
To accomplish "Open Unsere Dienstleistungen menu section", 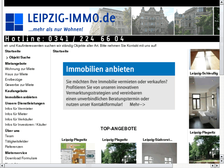I will 25,103.
